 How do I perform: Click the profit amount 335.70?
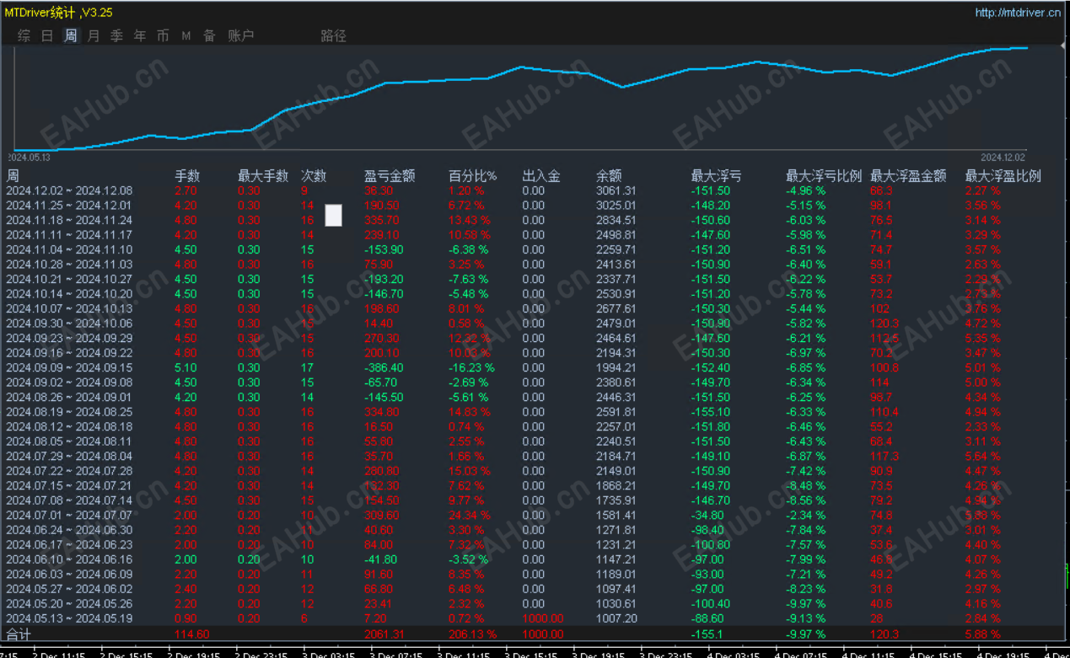[382, 220]
